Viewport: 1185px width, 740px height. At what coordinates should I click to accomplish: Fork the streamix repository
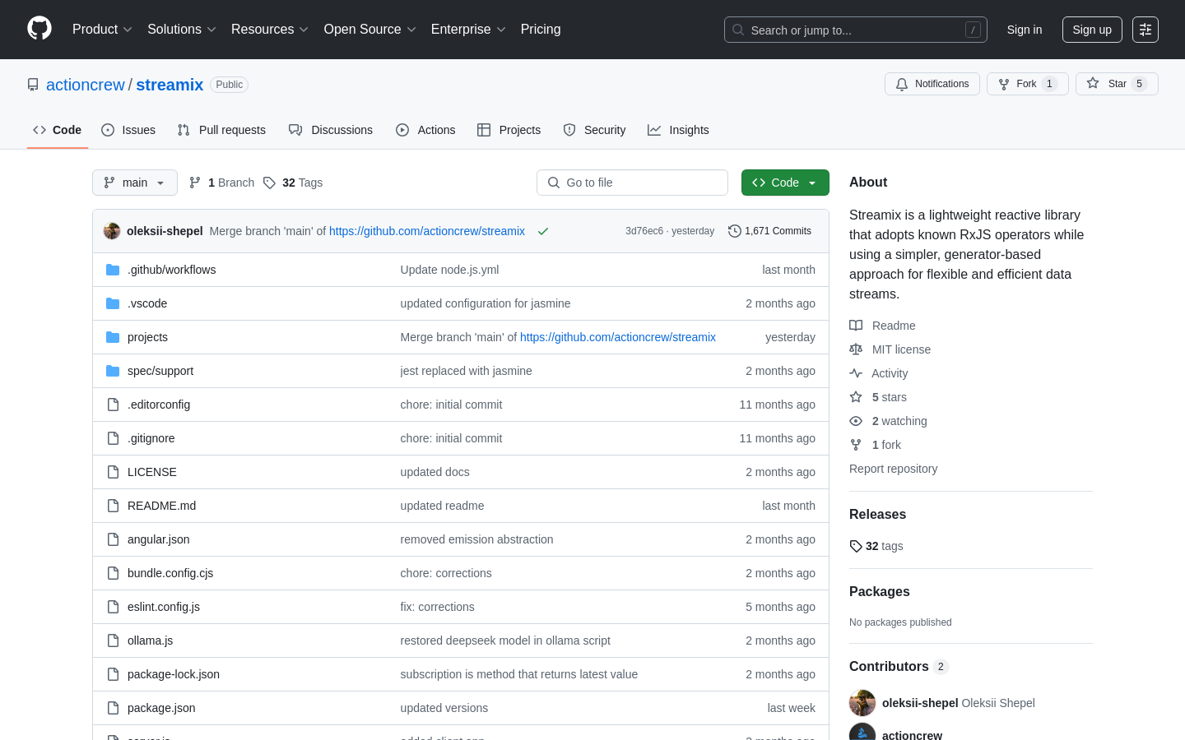click(x=1027, y=84)
